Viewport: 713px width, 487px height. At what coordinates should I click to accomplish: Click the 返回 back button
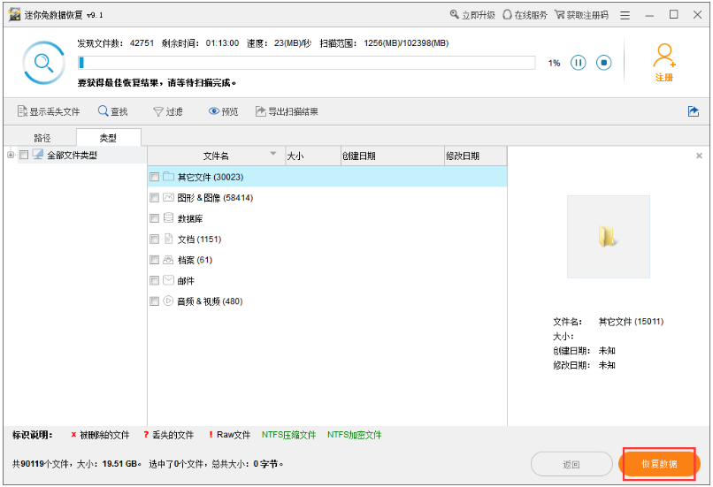pos(571,464)
